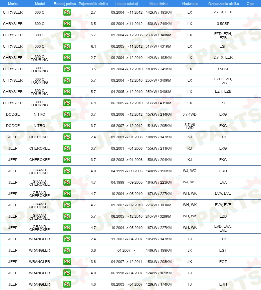
Task: Click the 151kW / 205KM power cell
Action: (159, 126)
